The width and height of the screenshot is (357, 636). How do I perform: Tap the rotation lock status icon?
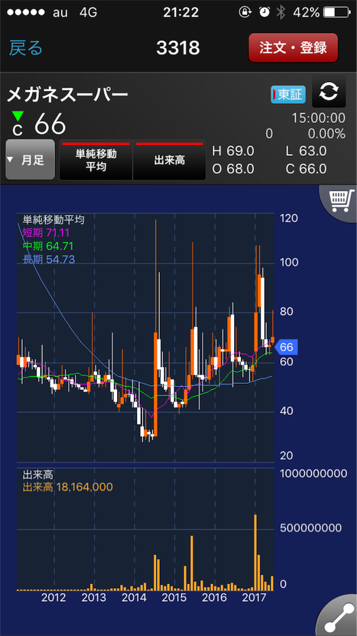[x=245, y=12]
